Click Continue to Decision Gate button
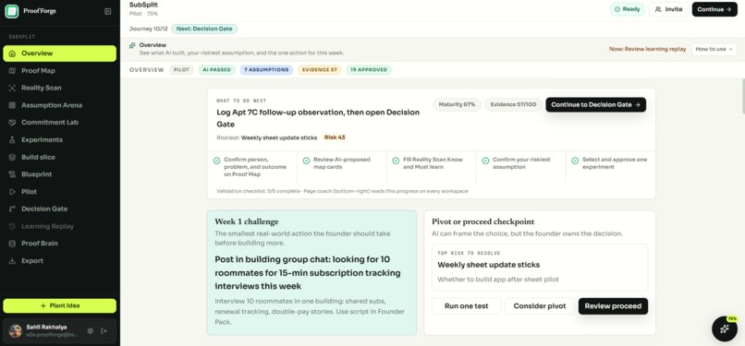Image resolution: width=745 pixels, height=346 pixels. pyautogui.click(x=596, y=105)
